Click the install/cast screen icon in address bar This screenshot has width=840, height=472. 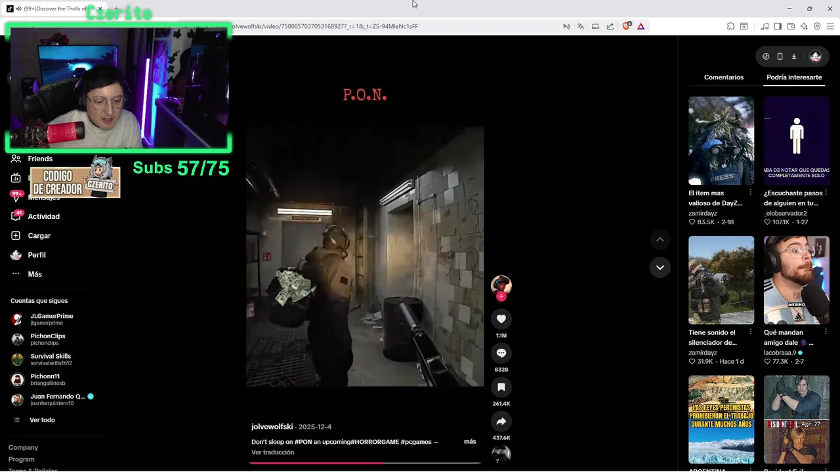coord(596,26)
